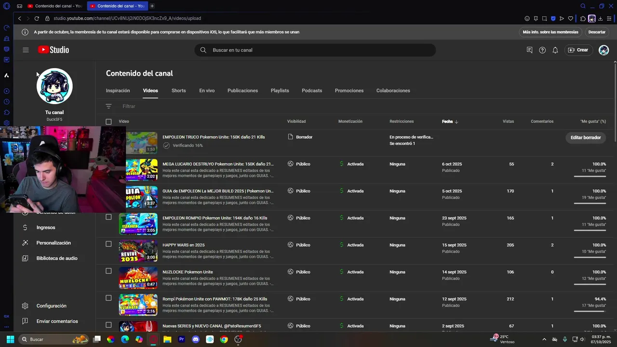The height and width of the screenshot is (347, 617).
Task: Open Premiere Pro from the taskbar
Action: 182,339
